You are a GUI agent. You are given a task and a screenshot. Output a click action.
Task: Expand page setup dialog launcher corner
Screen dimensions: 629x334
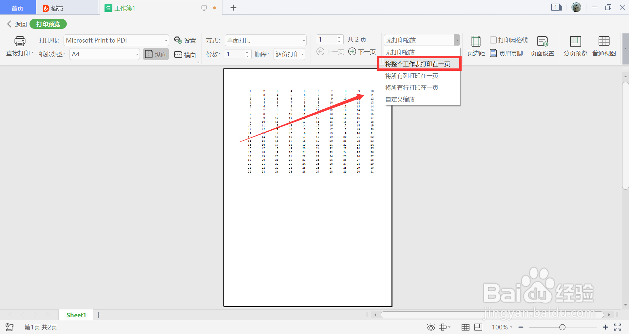198,62
